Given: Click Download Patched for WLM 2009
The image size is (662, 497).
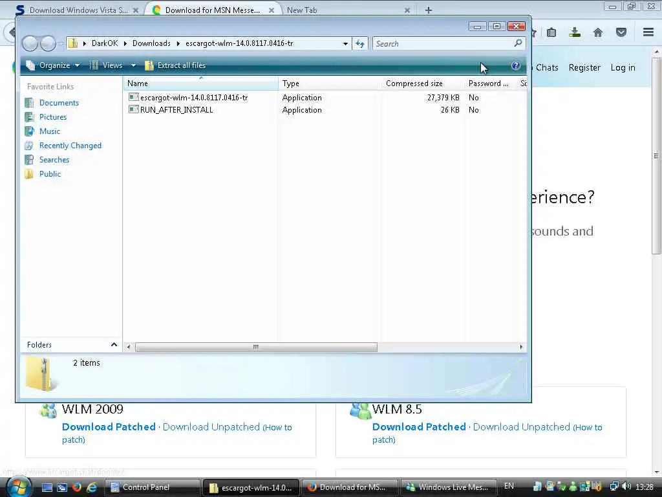Looking at the screenshot, I should pos(109,427).
